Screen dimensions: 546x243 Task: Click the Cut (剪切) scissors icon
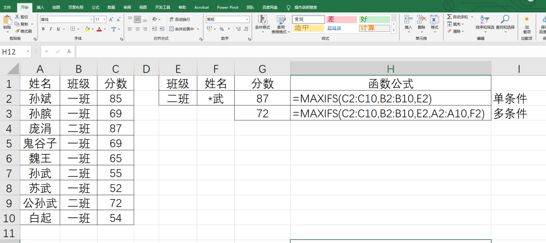(17, 17)
